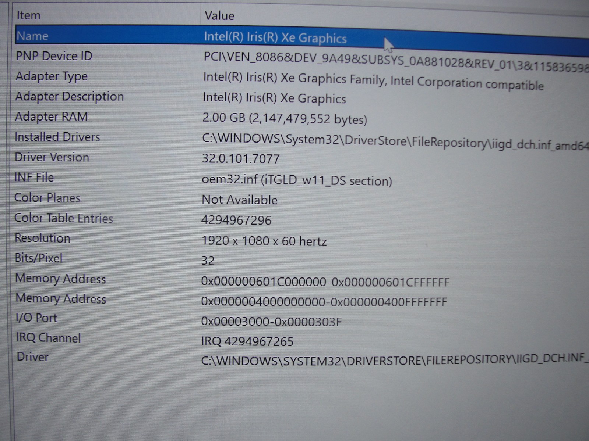The width and height of the screenshot is (589, 441).
Task: Select the Driver Version row label
Action: (x=52, y=157)
